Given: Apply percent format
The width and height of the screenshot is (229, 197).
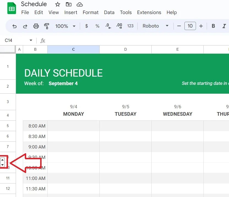Looking at the screenshot, I should (97, 26).
